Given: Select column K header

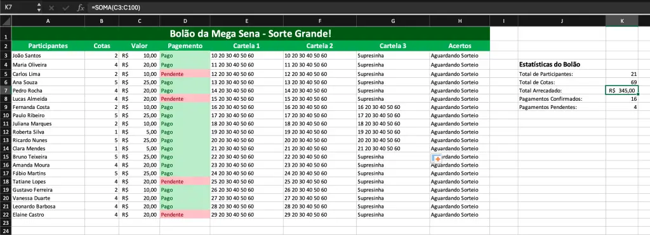Looking at the screenshot, I should tap(622, 21).
